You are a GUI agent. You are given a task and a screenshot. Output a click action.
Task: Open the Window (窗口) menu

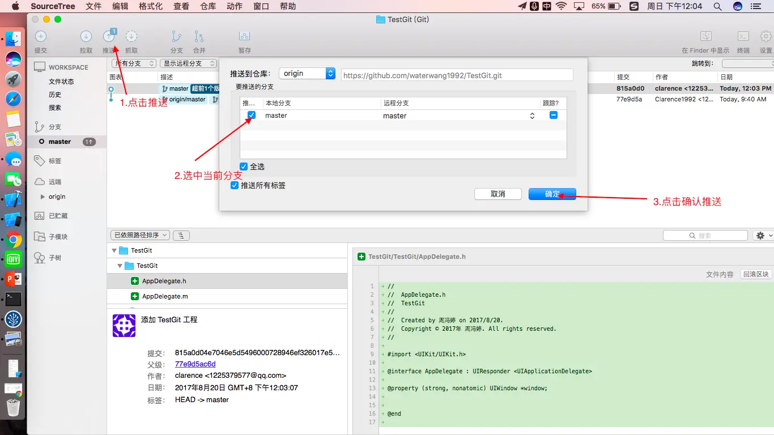pyautogui.click(x=261, y=6)
